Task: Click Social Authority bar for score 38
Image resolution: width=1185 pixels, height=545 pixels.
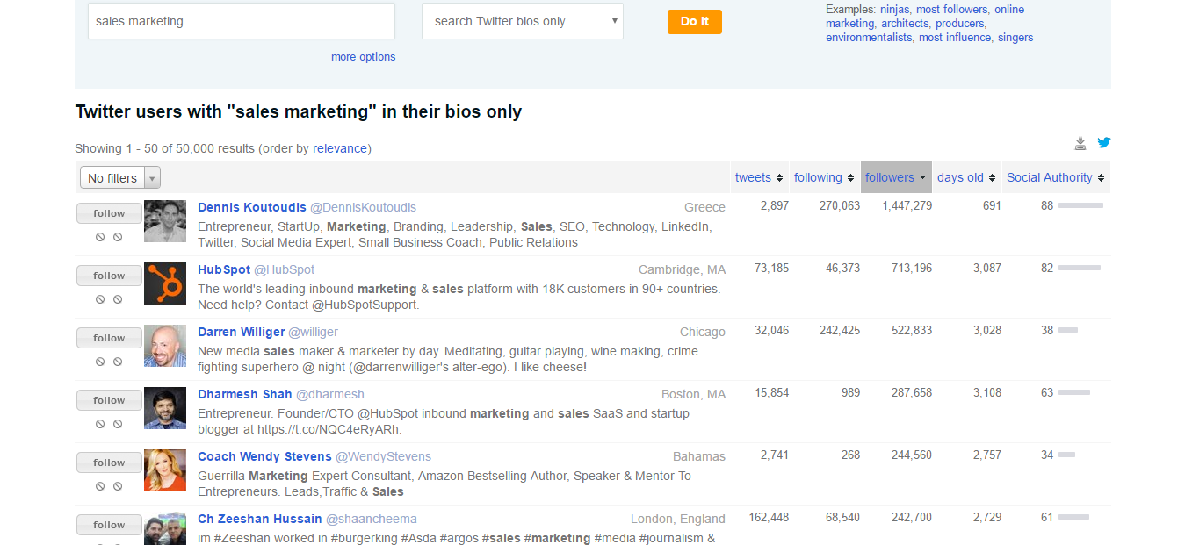Action: (1067, 330)
